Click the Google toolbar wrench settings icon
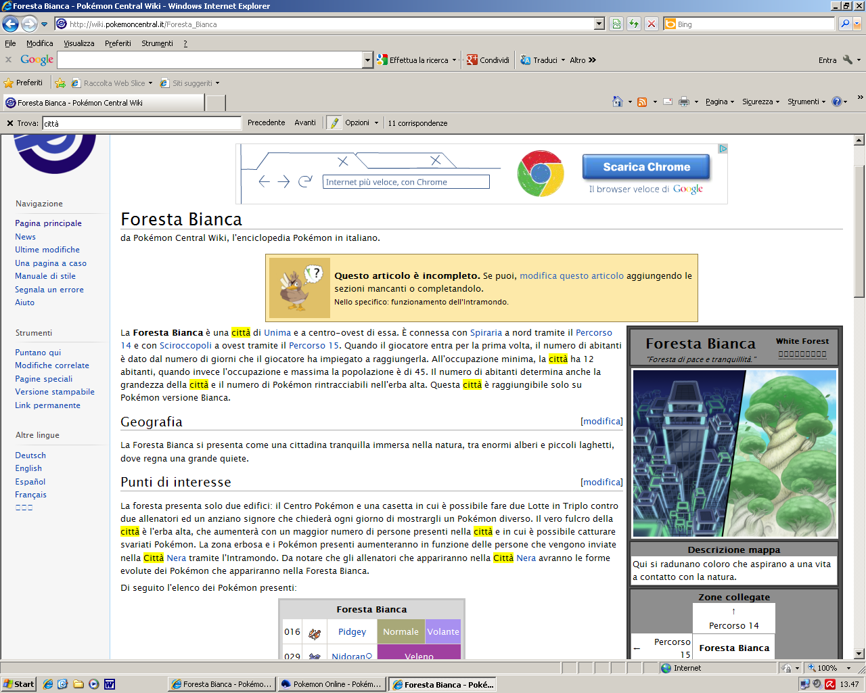 (x=848, y=60)
